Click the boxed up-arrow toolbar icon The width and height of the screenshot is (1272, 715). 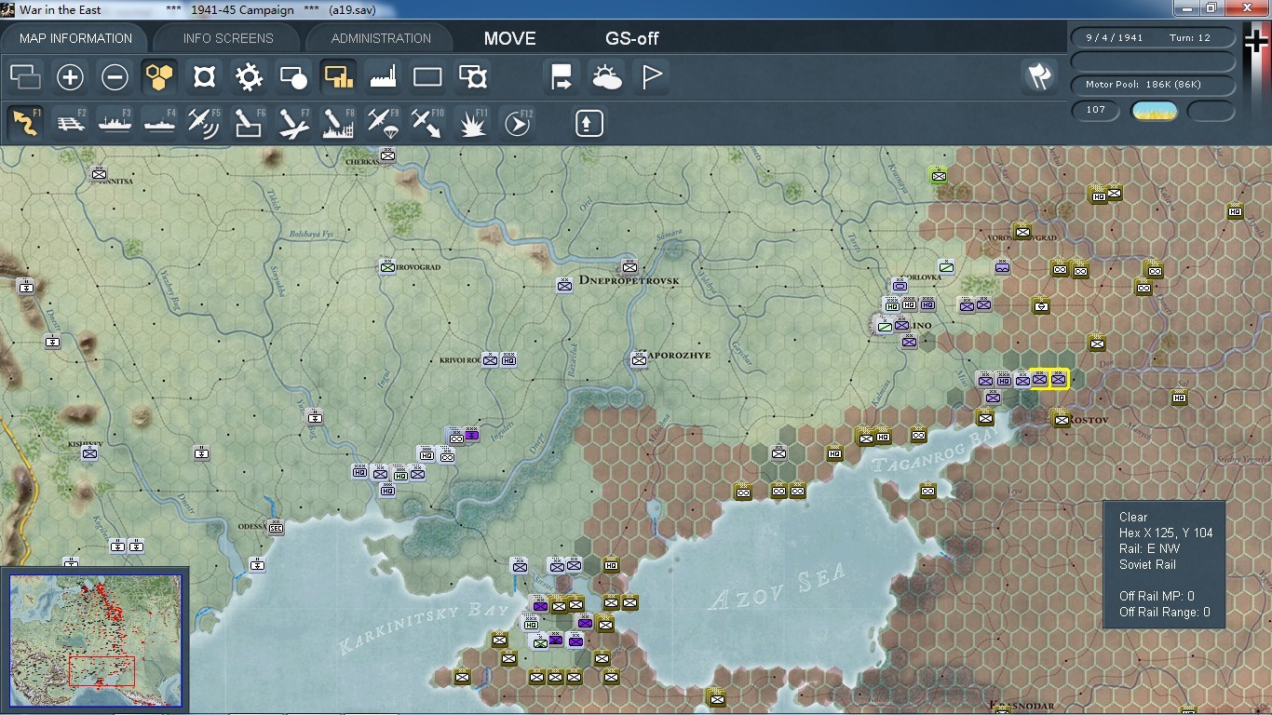pos(589,123)
